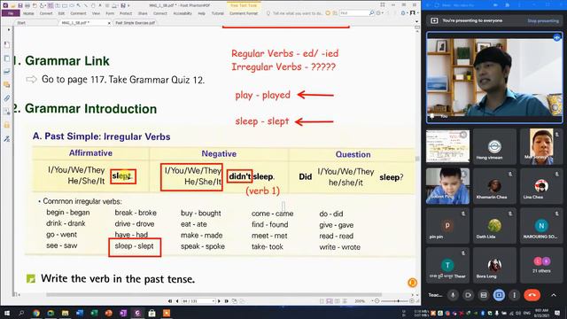The height and width of the screenshot is (319, 567).
Task: Open the attachments paperclip panel
Action: point(6,98)
